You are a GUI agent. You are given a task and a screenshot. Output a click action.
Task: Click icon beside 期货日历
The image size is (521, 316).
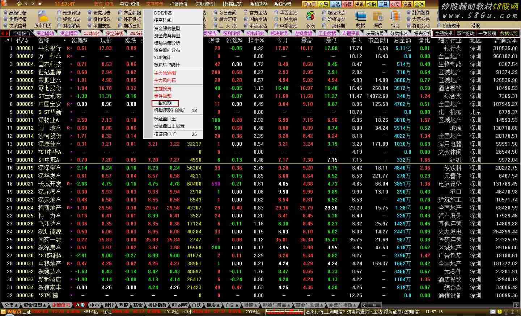click(120, 25)
